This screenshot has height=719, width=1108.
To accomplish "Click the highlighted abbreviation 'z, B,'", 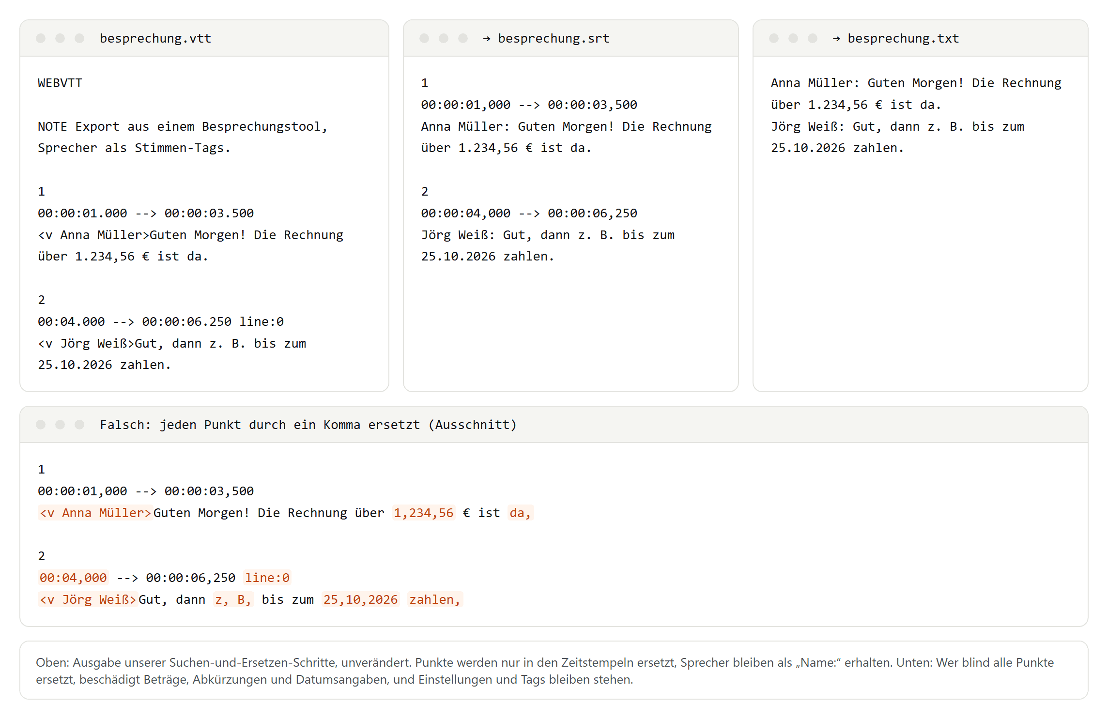I will pyautogui.click(x=233, y=599).
